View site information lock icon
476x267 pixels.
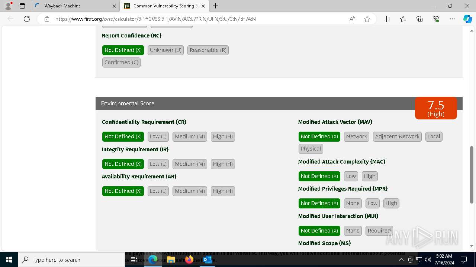(47, 19)
